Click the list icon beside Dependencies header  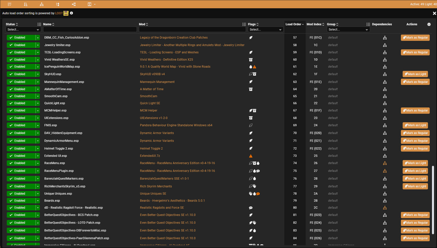(x=368, y=24)
